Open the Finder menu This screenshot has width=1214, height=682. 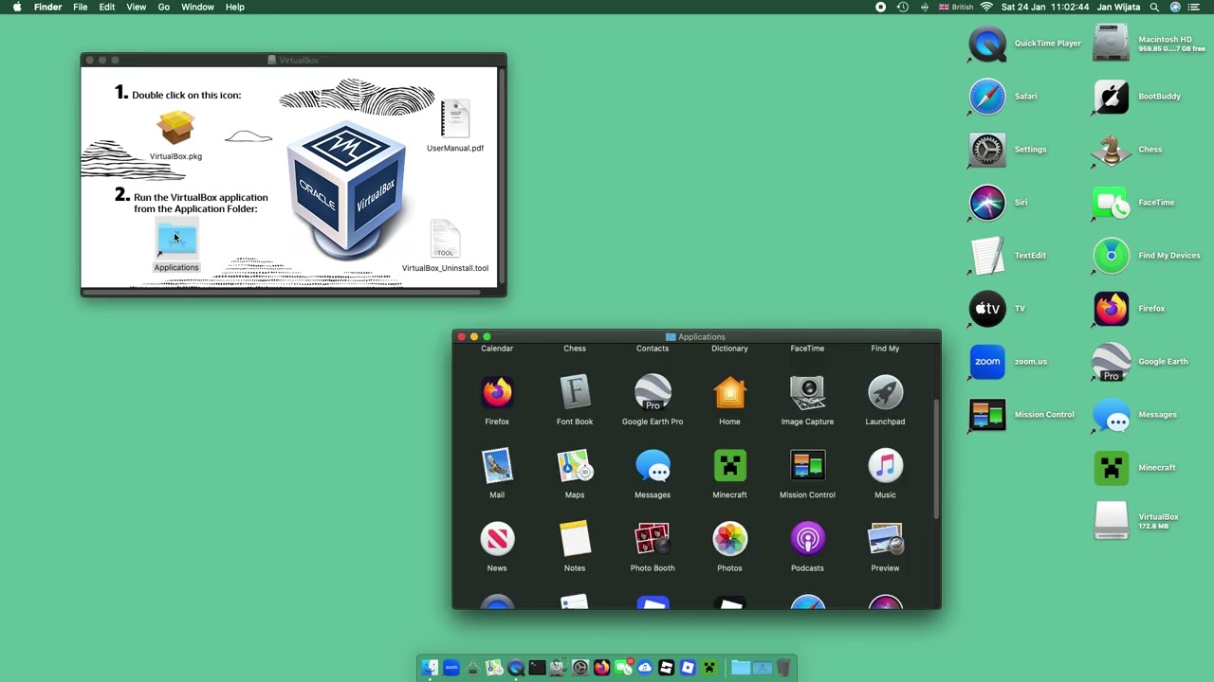tap(47, 7)
